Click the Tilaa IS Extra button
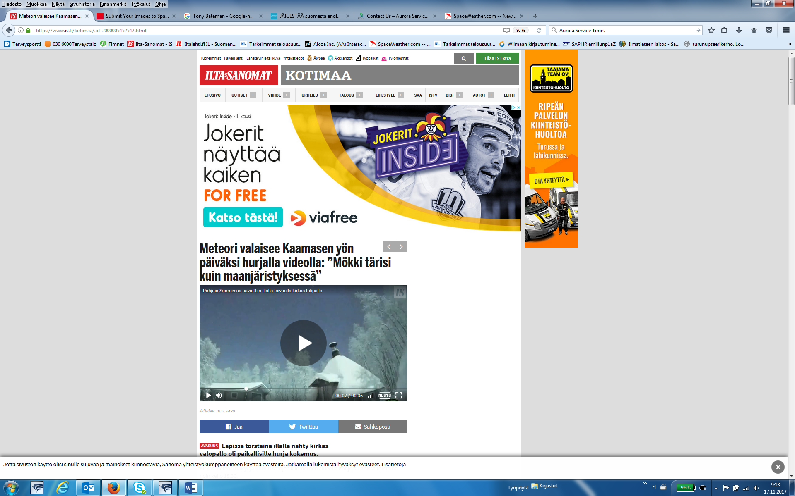Screen dimensions: 795x496 [497, 58]
